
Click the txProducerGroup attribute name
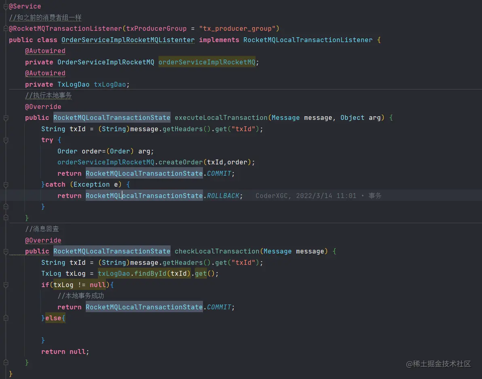click(x=156, y=29)
